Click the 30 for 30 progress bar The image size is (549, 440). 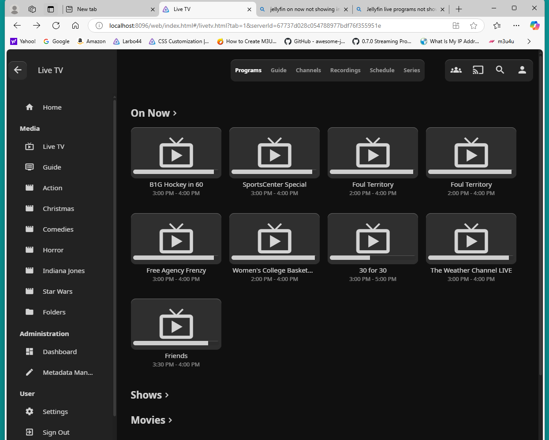(373, 258)
